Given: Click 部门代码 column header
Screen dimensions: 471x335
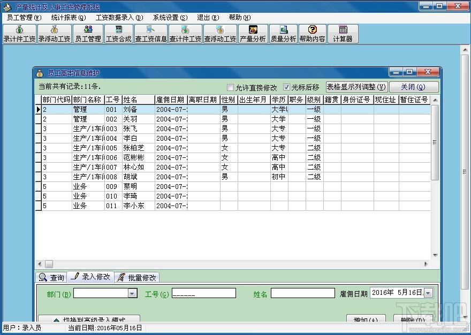Looking at the screenshot, I should [57, 100].
